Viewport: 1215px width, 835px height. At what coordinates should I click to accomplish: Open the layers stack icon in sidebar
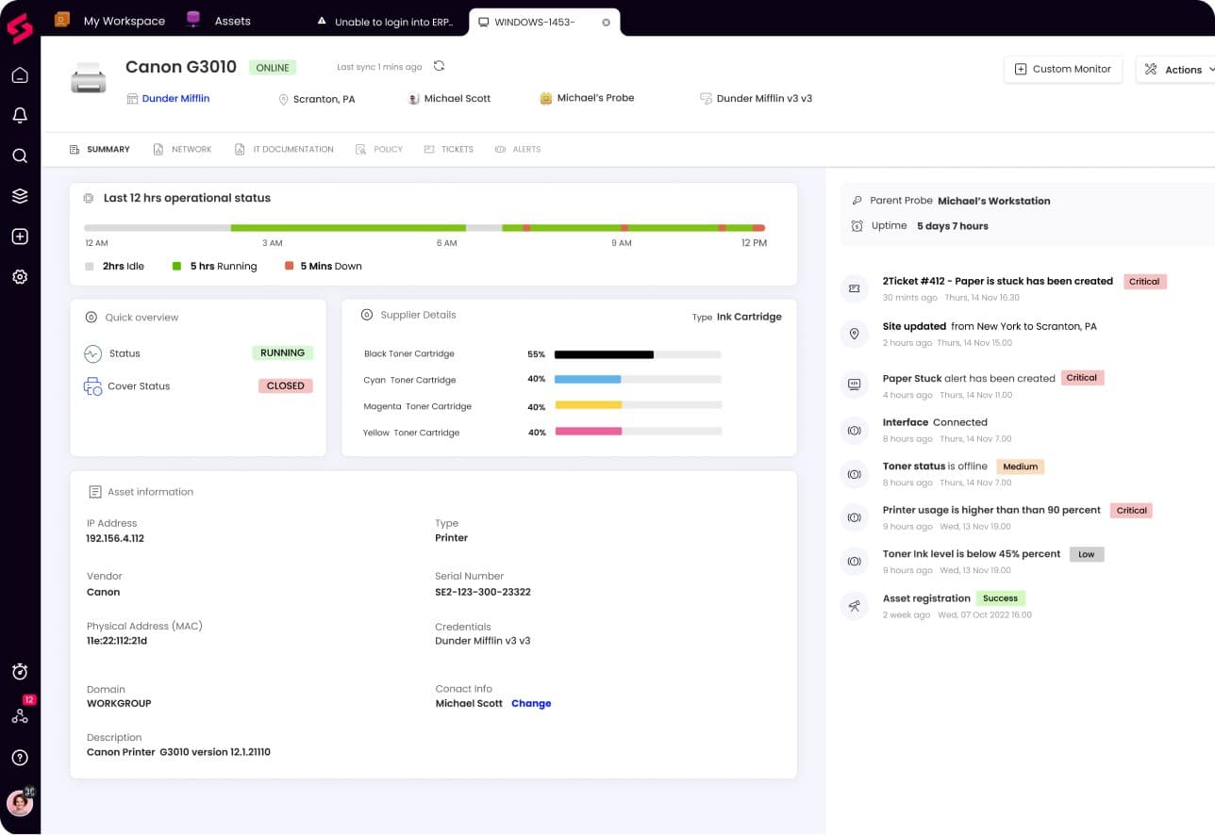point(20,196)
